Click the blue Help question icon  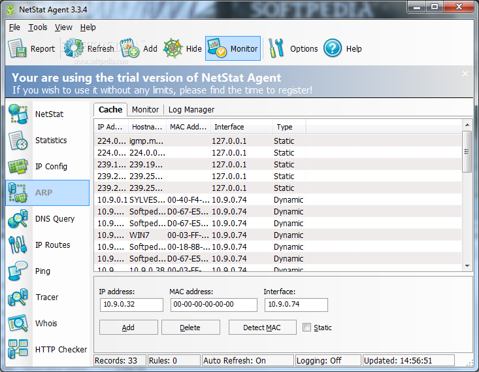click(333, 48)
